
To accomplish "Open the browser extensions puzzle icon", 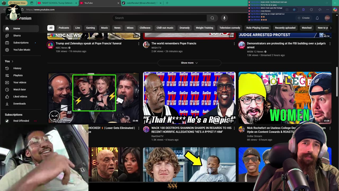I will pos(311,10).
